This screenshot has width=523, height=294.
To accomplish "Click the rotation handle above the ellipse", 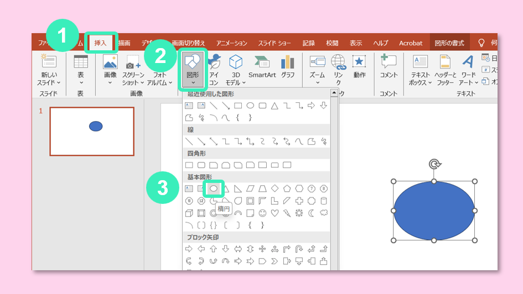I will coord(435,164).
